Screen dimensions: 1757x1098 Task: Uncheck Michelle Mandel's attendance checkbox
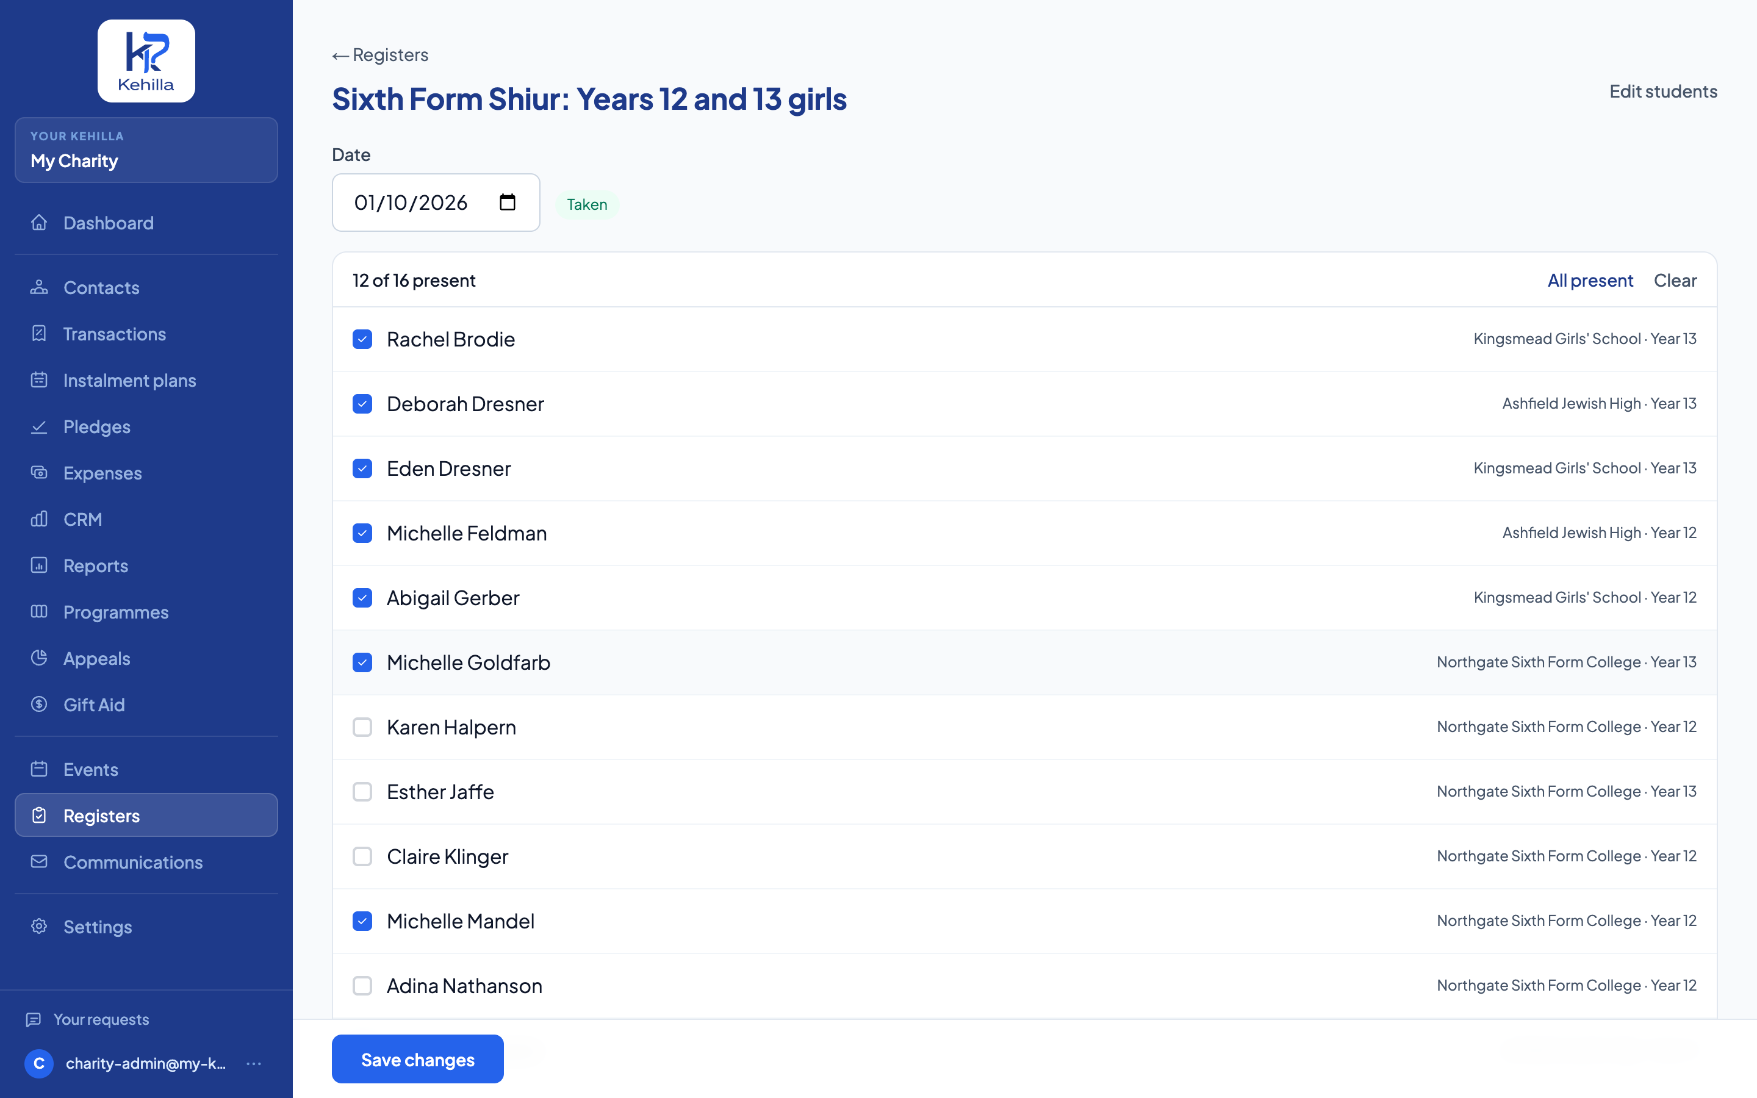[x=362, y=921]
